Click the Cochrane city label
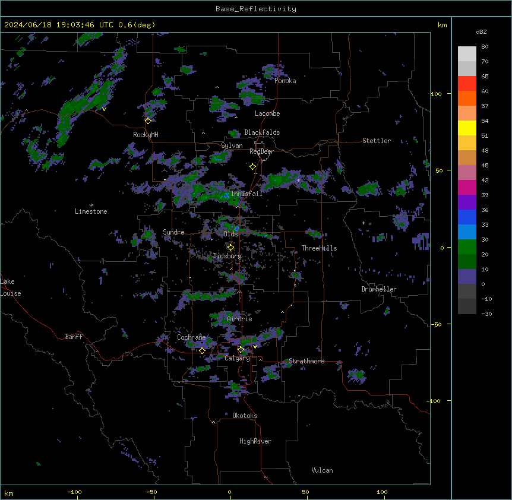Viewport: 512px width, 500px height. 191,337
